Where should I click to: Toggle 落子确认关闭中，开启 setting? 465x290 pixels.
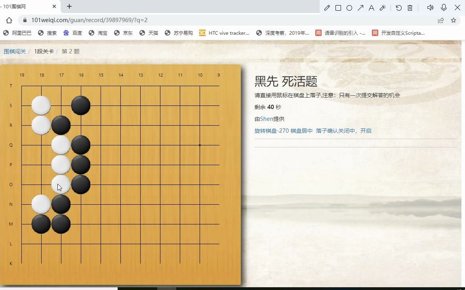[343, 131]
